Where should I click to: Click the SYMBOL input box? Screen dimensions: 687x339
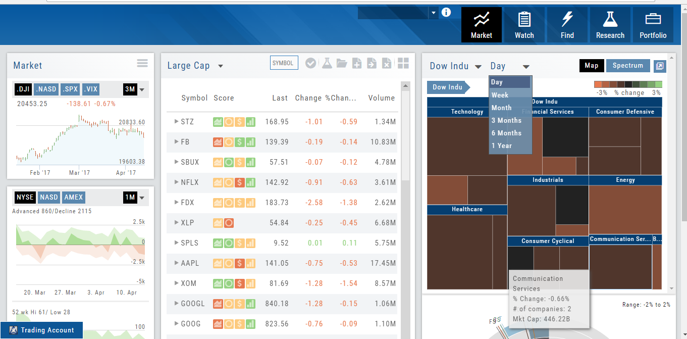pyautogui.click(x=284, y=63)
